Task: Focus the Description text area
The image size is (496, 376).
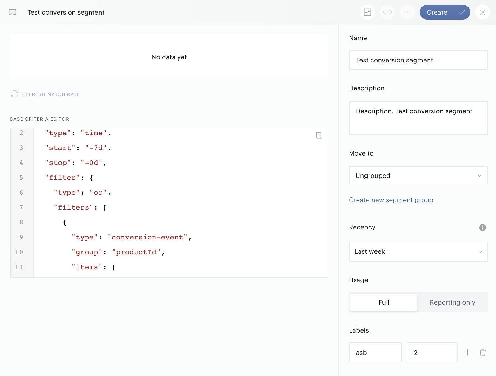Action: tap(418, 118)
